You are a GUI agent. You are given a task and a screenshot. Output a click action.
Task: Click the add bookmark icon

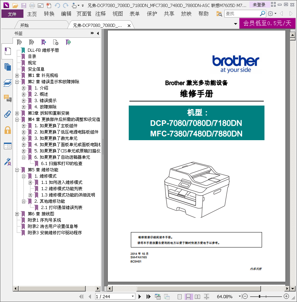(x=31, y=42)
